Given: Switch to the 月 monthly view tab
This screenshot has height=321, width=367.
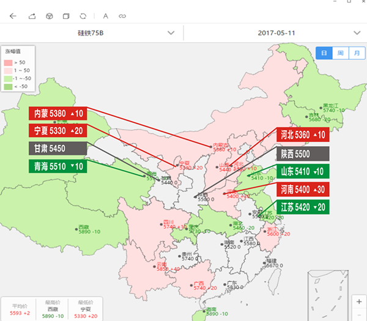Looking at the screenshot, I should click(357, 53).
